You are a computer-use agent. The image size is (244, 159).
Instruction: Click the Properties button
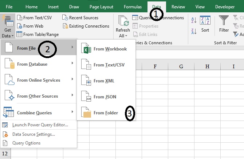(x=146, y=26)
